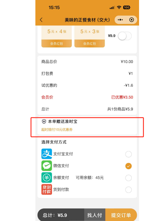Select 余额支付 radio button
This screenshot has width=164, height=221.
[128, 178]
